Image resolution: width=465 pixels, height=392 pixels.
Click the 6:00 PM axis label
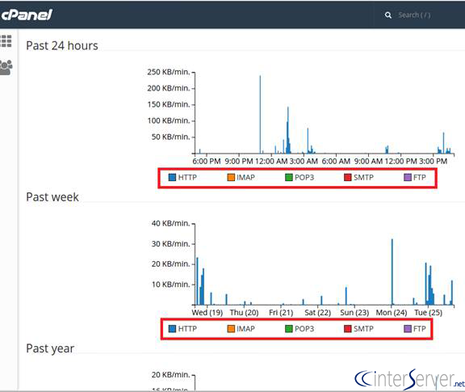(207, 162)
